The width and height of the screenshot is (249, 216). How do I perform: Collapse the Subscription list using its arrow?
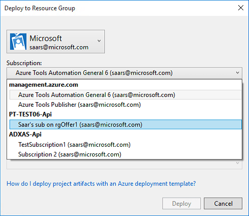coord(237,73)
